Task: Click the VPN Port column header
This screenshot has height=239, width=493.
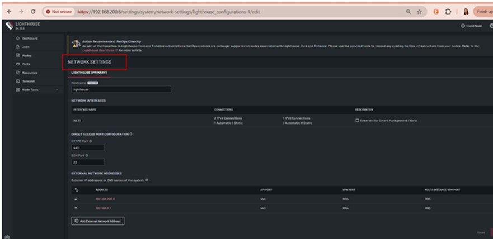Action: pyautogui.click(x=349, y=190)
